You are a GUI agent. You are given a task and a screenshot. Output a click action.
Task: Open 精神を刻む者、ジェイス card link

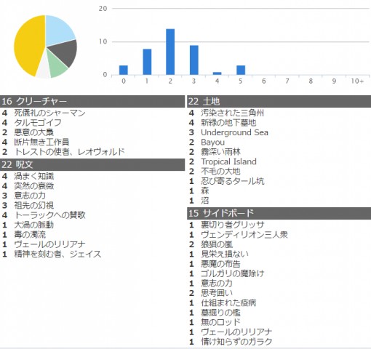[57, 254]
